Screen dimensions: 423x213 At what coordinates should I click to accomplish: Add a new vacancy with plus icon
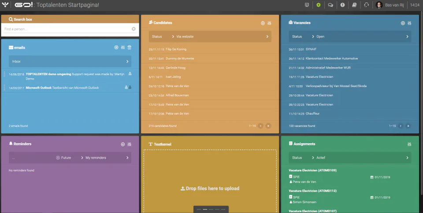pyautogui.click(x=403, y=23)
